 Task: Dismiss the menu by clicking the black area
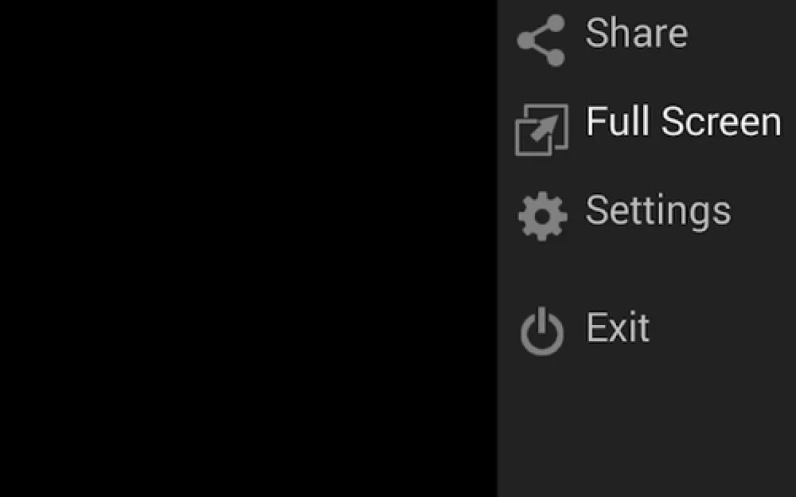point(248,248)
